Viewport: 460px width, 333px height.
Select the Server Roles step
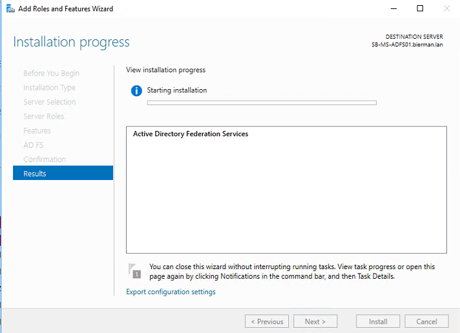coord(44,116)
